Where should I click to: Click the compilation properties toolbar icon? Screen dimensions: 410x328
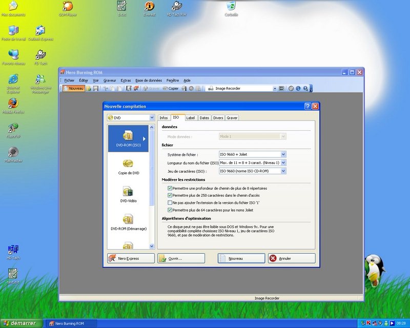(129, 89)
